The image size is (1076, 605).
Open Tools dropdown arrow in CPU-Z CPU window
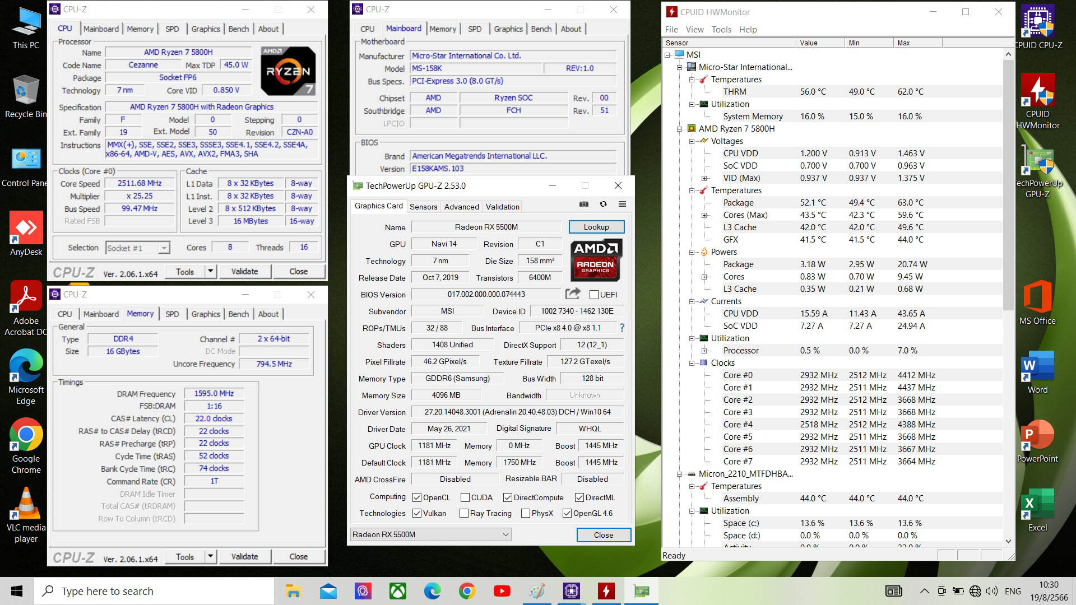click(x=210, y=271)
